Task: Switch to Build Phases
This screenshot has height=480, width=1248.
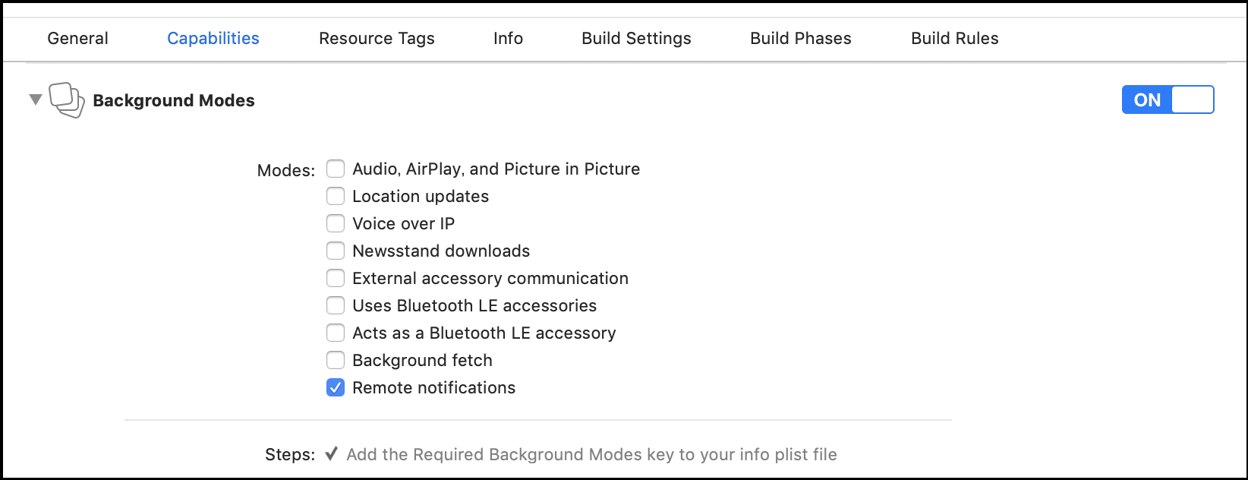Action: 800,38
